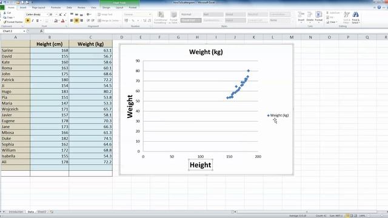Open the Data ribbon tab
The image size is (388, 218).
[69, 7]
